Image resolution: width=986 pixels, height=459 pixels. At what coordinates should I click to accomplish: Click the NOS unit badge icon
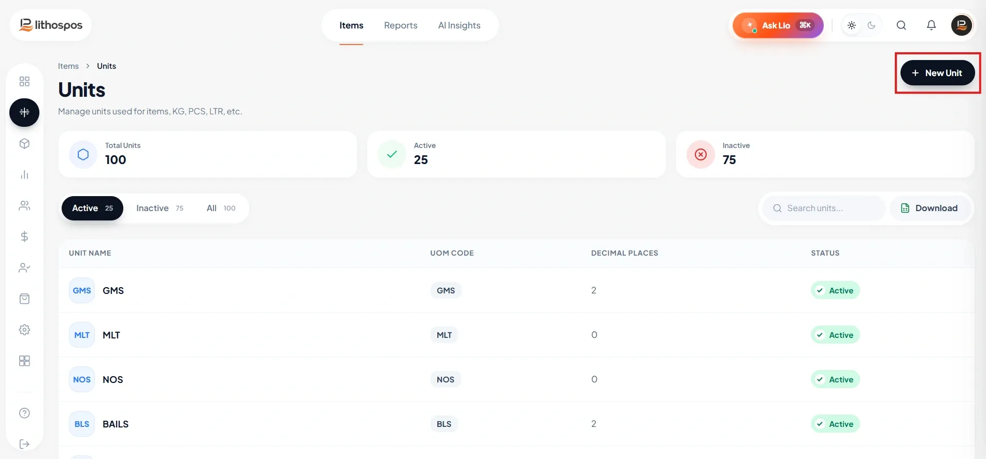pos(82,379)
